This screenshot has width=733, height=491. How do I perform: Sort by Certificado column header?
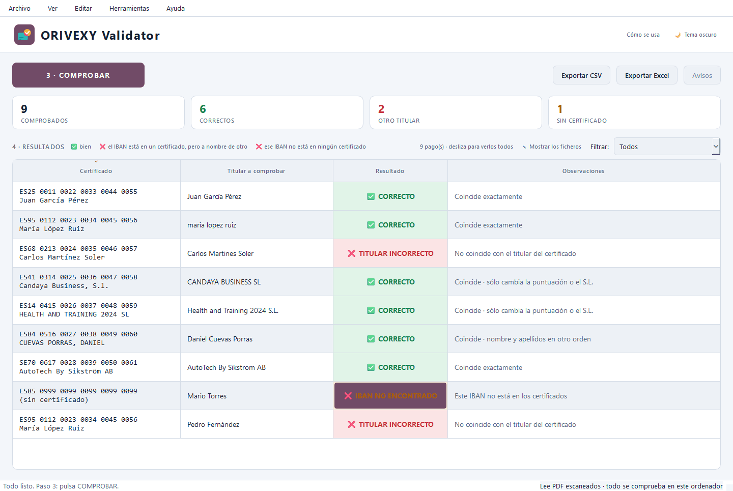pyautogui.click(x=96, y=171)
